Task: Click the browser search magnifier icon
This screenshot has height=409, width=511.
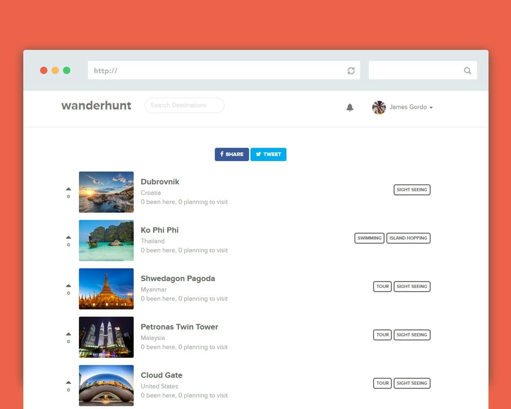Action: coord(467,70)
